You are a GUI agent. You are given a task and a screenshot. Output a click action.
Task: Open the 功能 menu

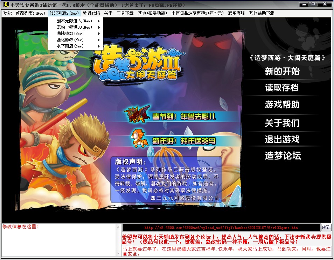click(x=8, y=13)
